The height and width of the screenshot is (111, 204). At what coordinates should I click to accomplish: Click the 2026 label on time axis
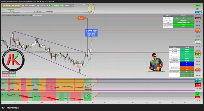[42, 103]
